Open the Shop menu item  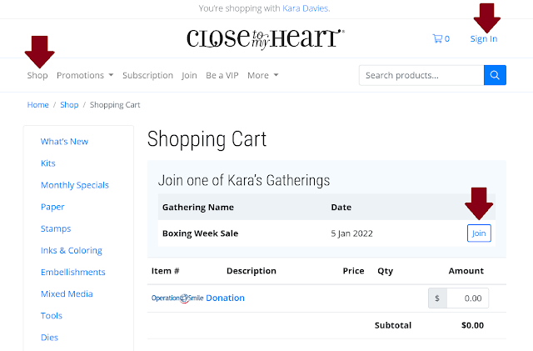tap(37, 75)
